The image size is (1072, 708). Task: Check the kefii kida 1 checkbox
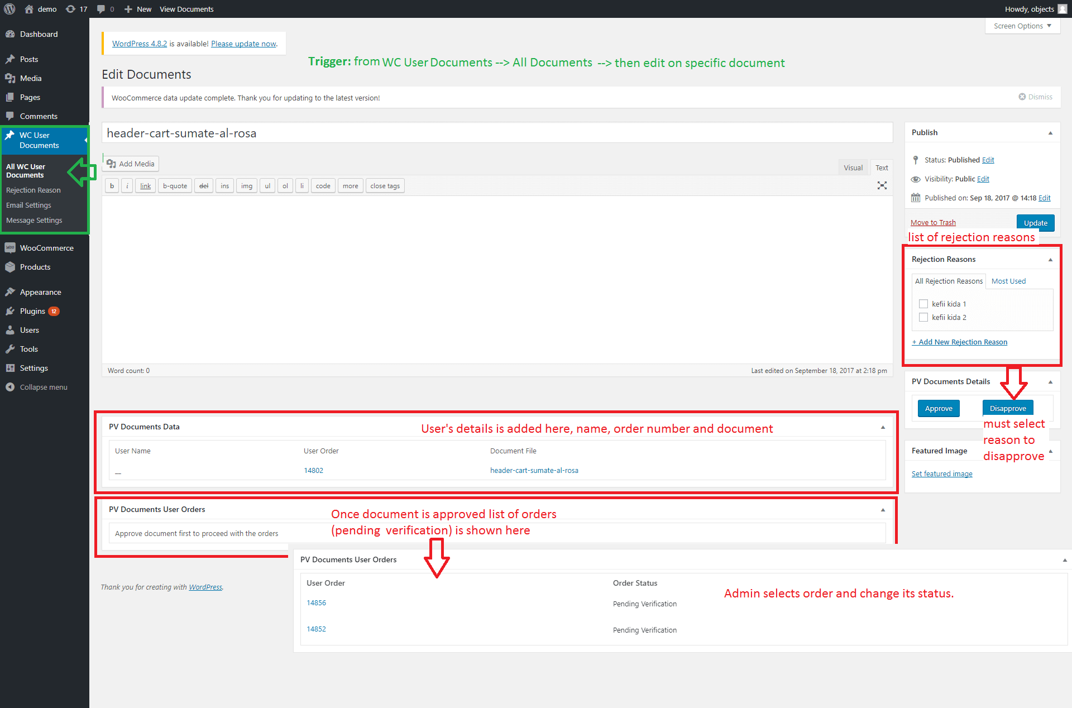click(x=923, y=304)
